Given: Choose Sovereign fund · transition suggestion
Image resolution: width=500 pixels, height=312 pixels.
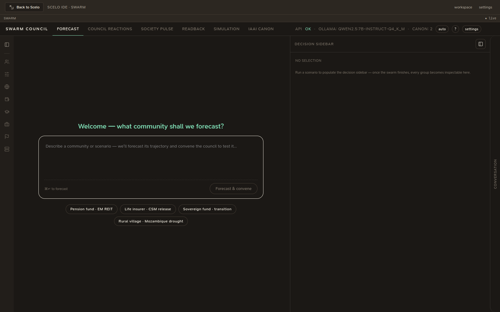Looking at the screenshot, I should point(207,209).
